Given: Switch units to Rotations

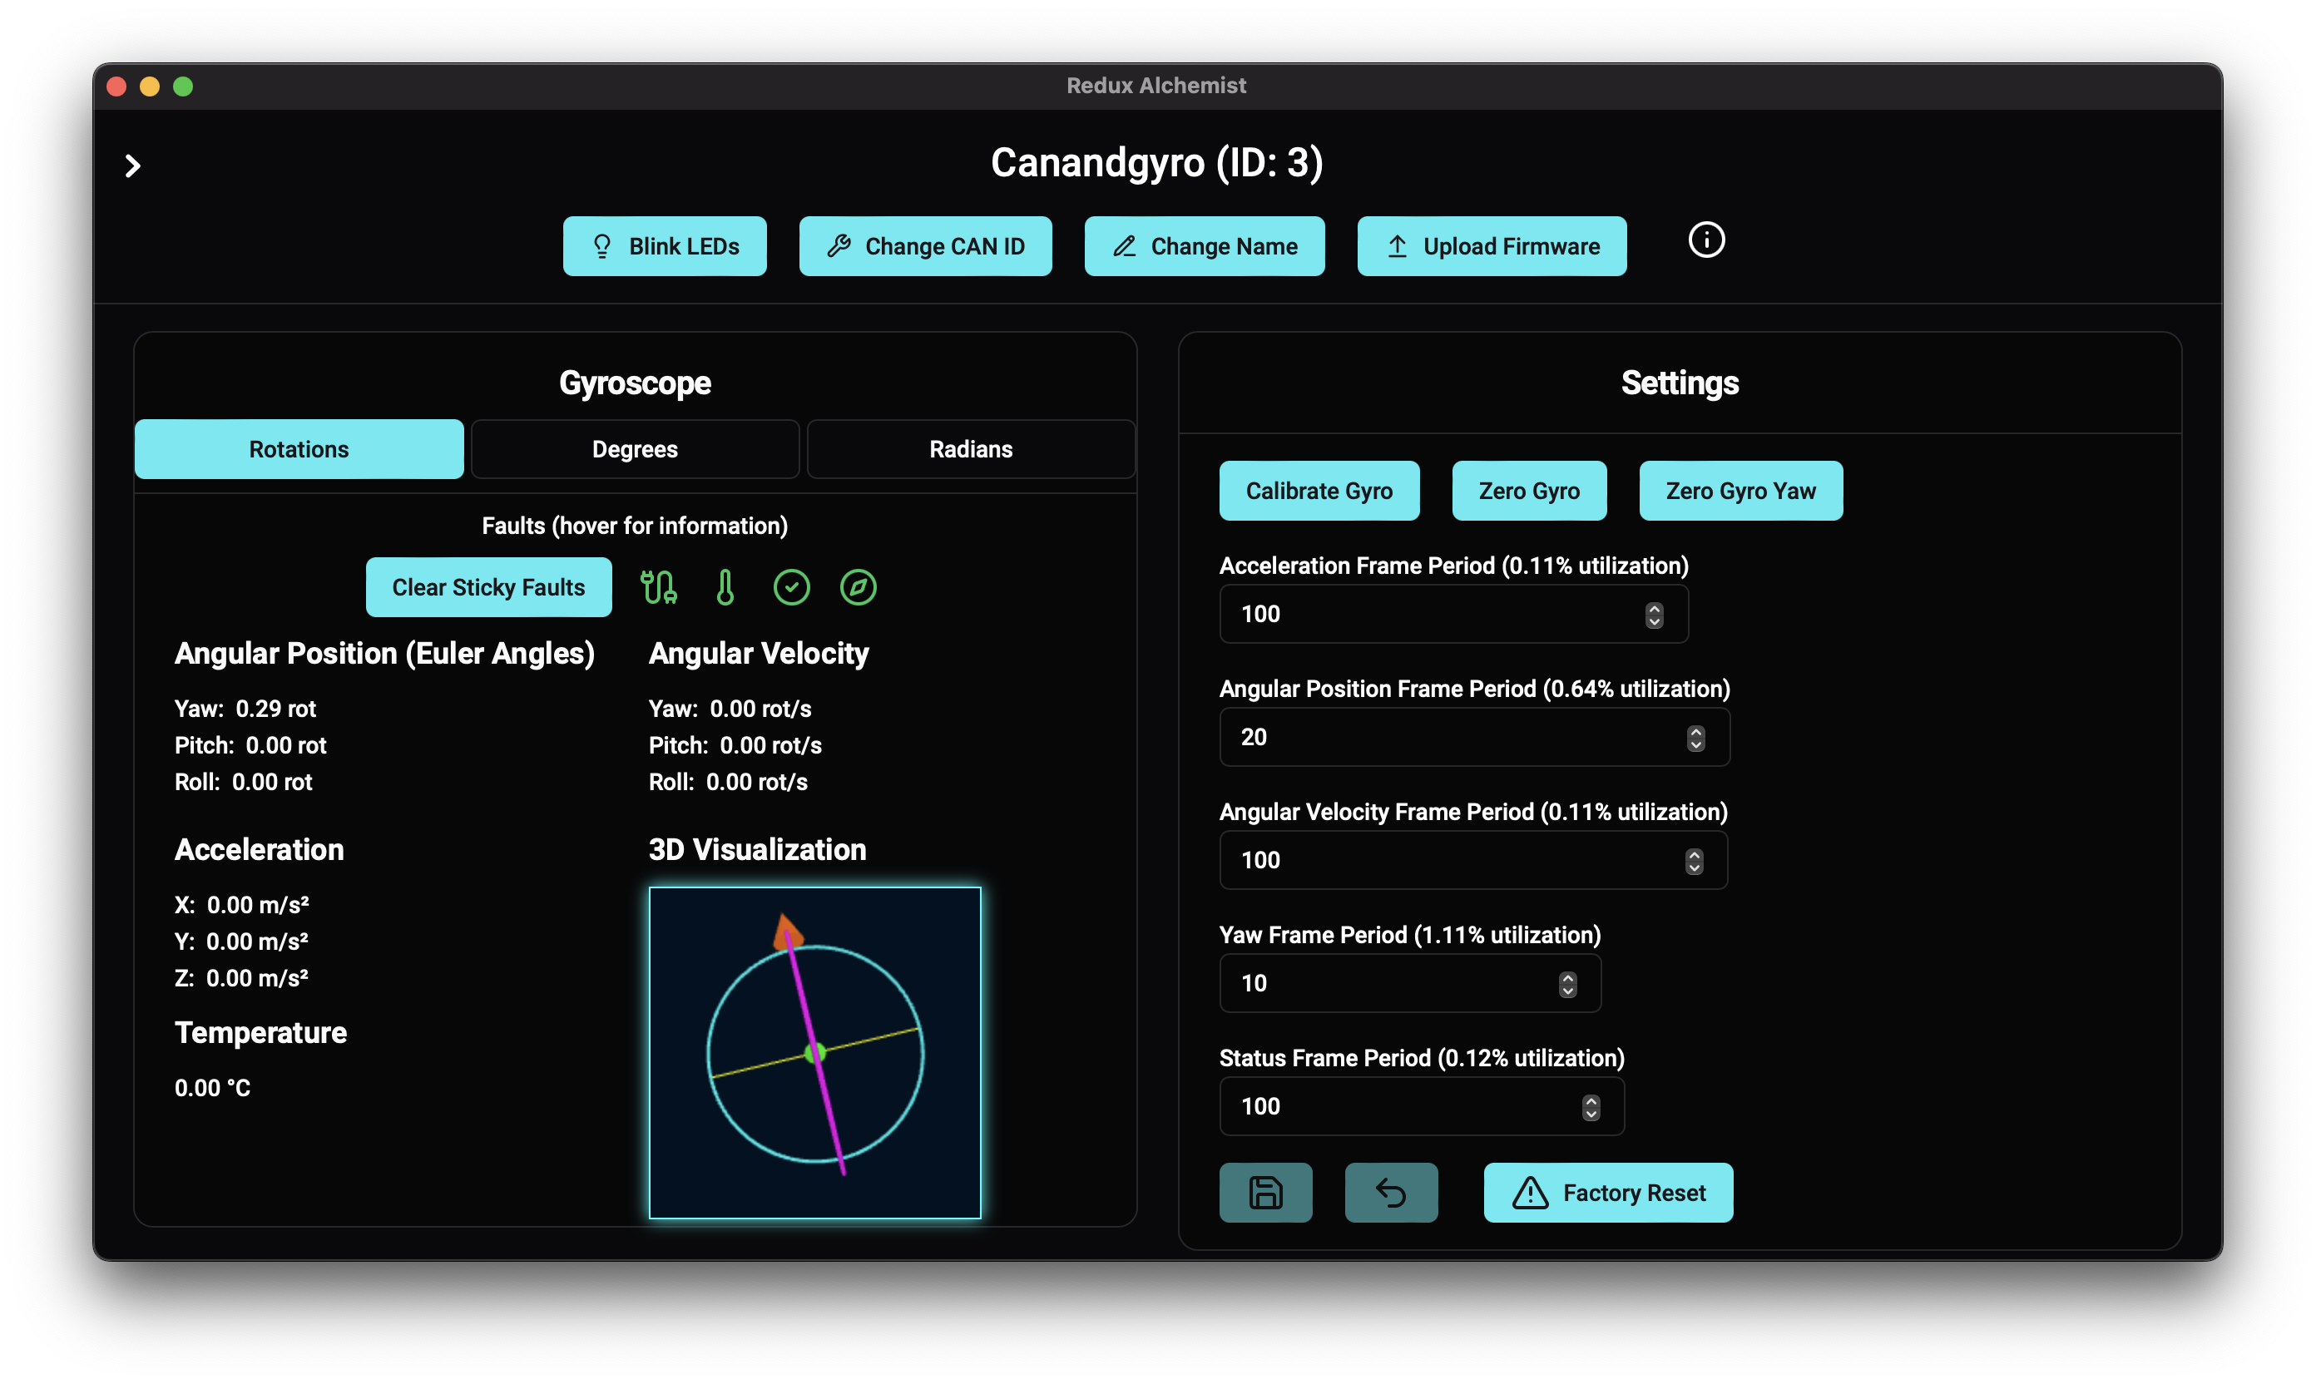Looking at the screenshot, I should (x=299, y=449).
